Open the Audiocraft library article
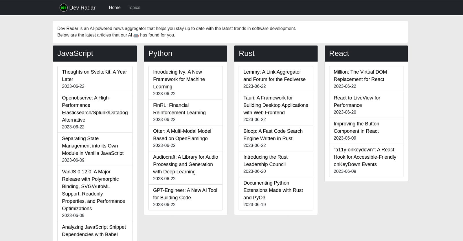This screenshot has height=241, width=463. (x=185, y=164)
